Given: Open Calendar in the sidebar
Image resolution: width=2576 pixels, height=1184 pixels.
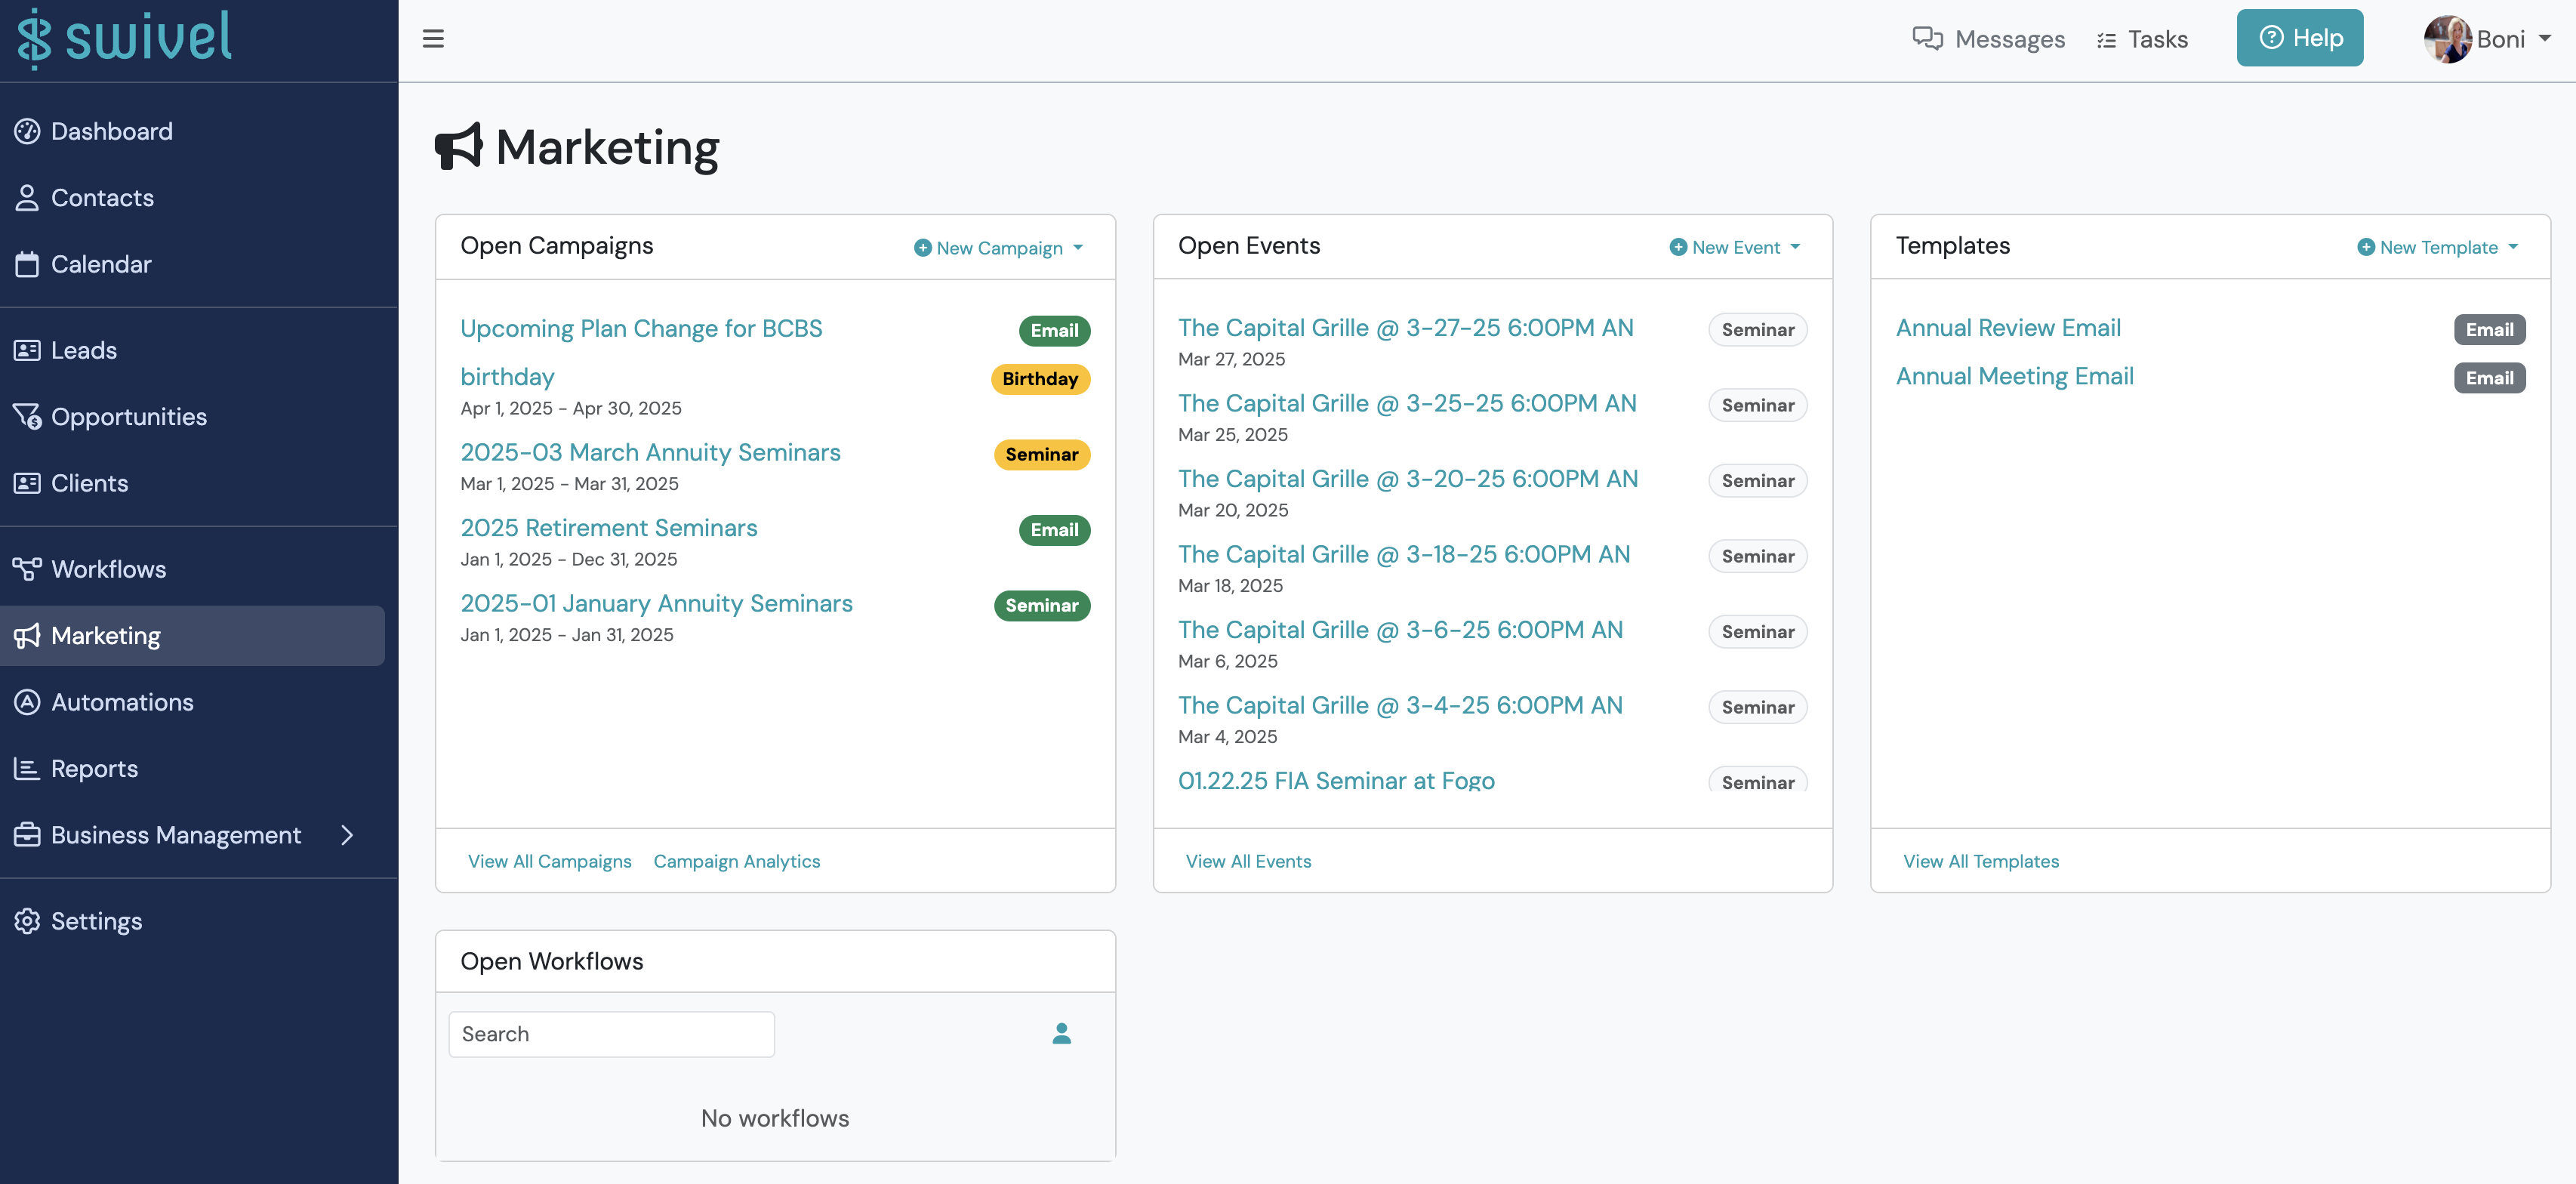Looking at the screenshot, I should pos(83,264).
